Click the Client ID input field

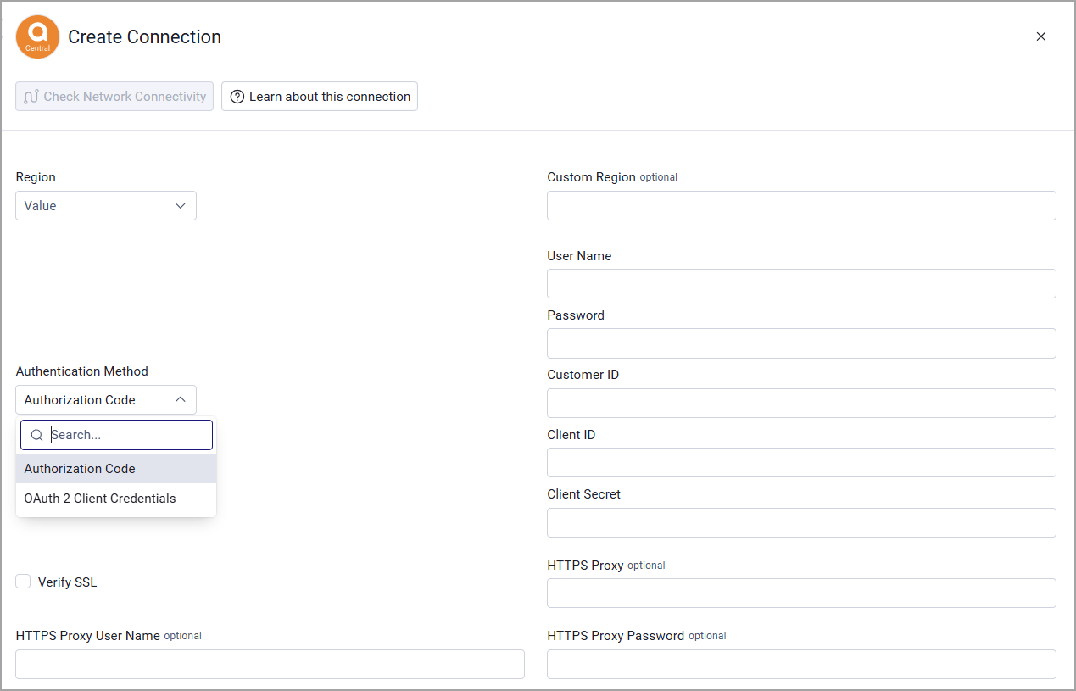pos(801,463)
